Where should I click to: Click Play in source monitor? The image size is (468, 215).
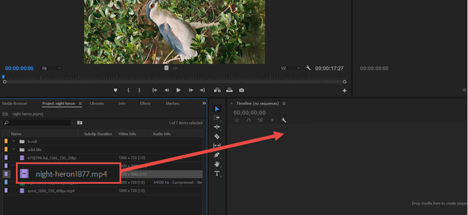[x=178, y=90]
